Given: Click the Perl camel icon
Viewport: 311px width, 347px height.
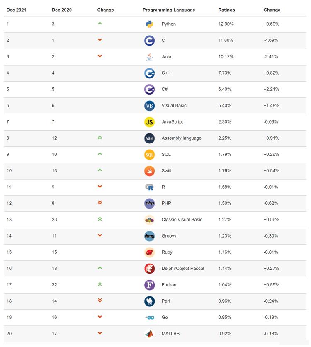Looking at the screenshot, I should [x=149, y=301].
